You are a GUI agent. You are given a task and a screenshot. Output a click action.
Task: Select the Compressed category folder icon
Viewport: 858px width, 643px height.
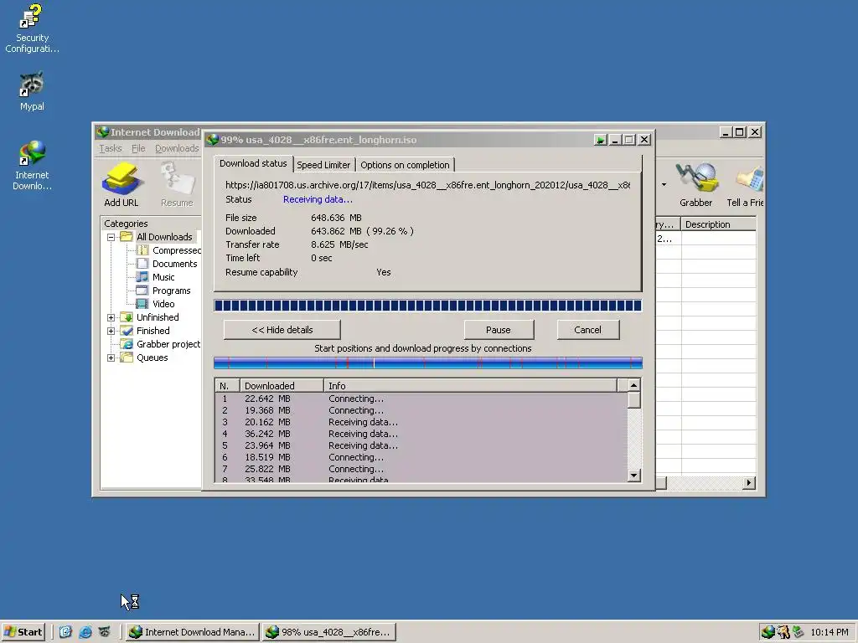point(142,250)
